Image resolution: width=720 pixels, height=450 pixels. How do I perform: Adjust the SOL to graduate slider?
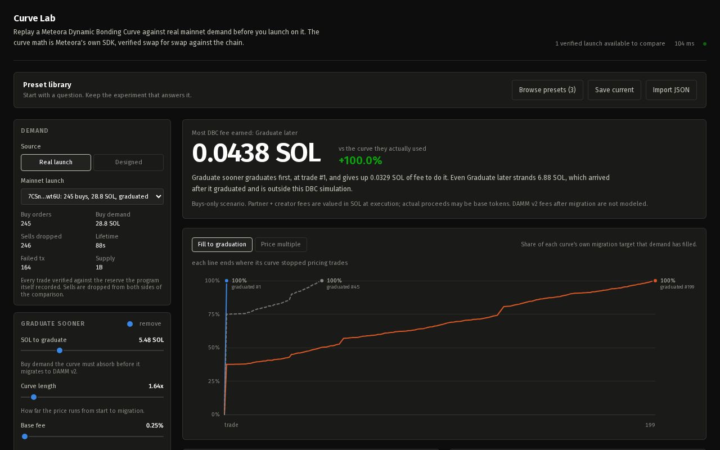[x=92, y=350]
